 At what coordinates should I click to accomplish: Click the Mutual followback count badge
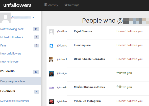[37, 37]
